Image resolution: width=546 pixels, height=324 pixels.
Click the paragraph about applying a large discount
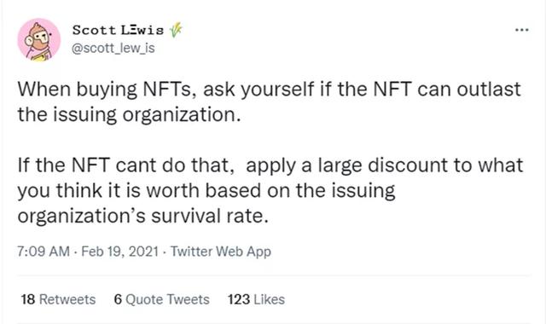tap(270, 190)
